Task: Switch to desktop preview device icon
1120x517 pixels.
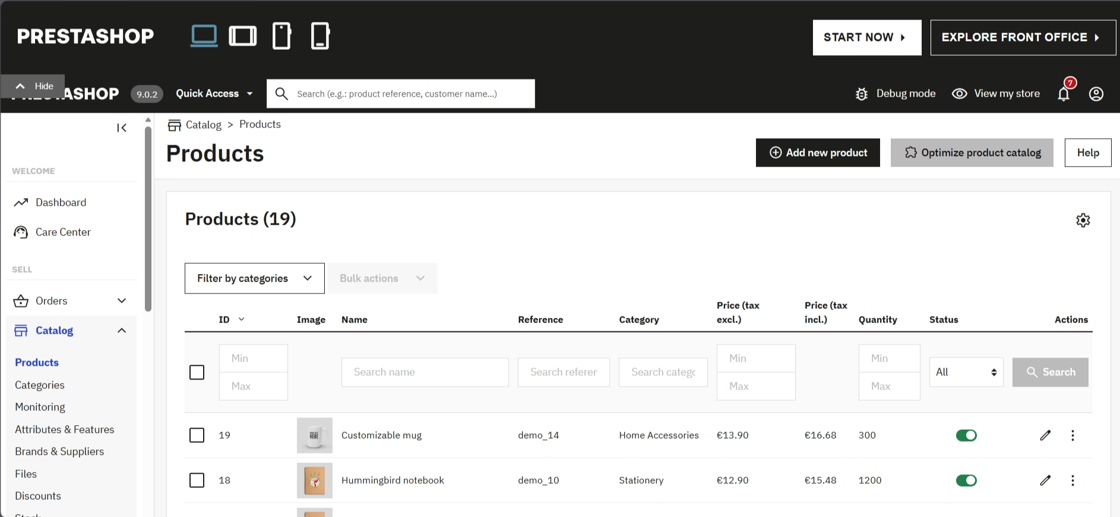Action: click(x=204, y=36)
